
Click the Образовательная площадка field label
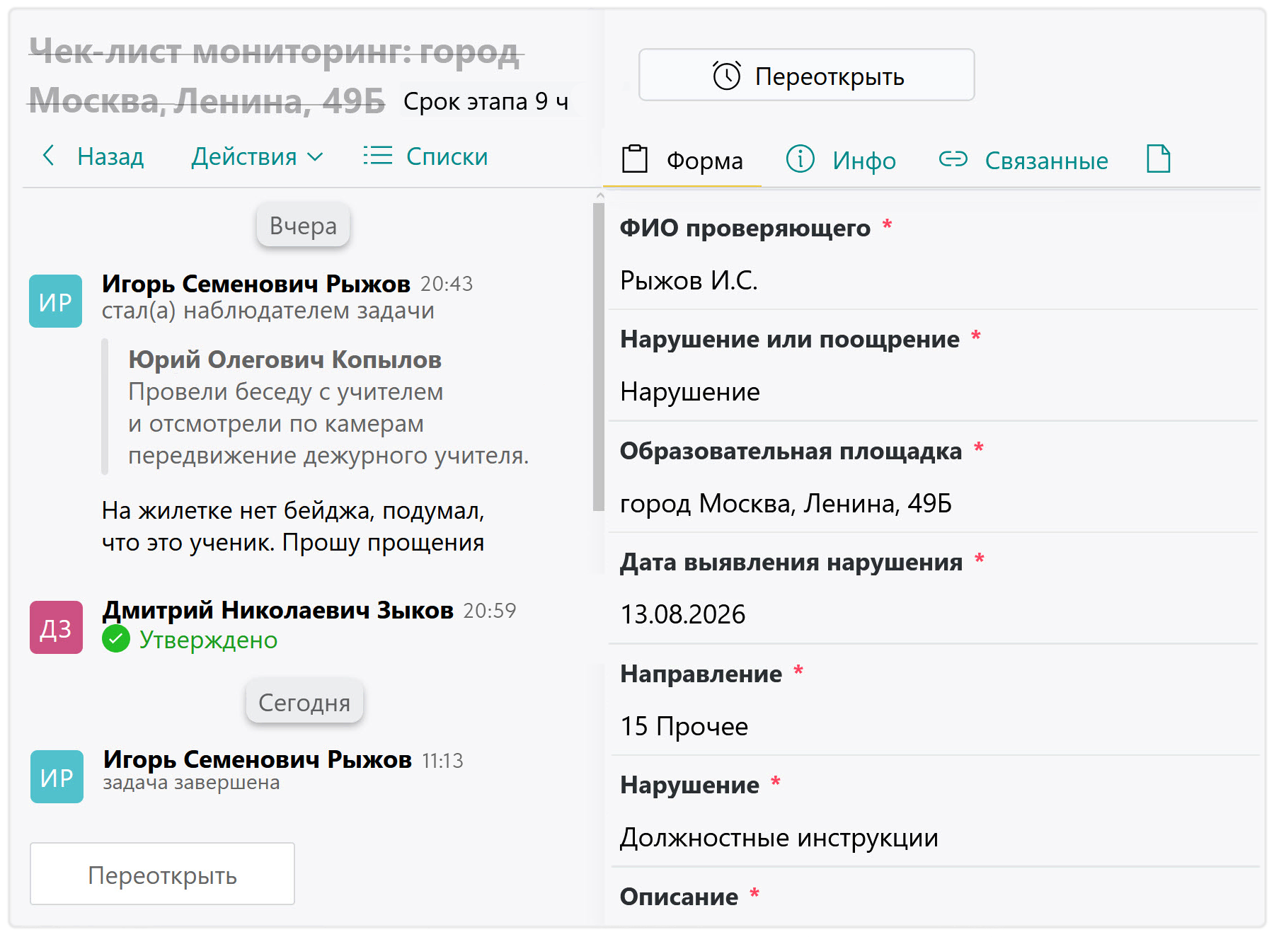tap(791, 451)
